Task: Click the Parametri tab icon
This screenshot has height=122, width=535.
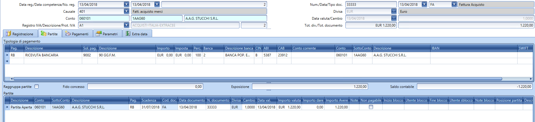Action: pos(99,34)
